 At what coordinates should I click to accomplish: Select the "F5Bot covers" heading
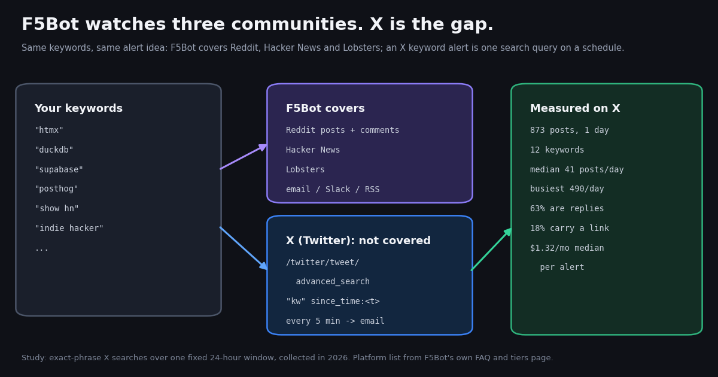(325, 109)
